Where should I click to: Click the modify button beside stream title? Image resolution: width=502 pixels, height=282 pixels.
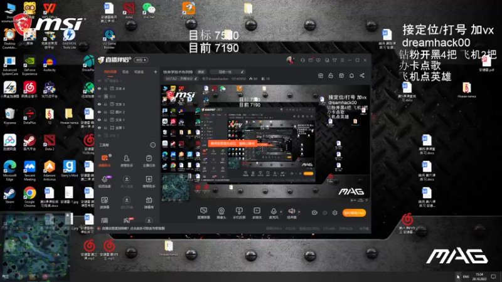tap(201, 72)
